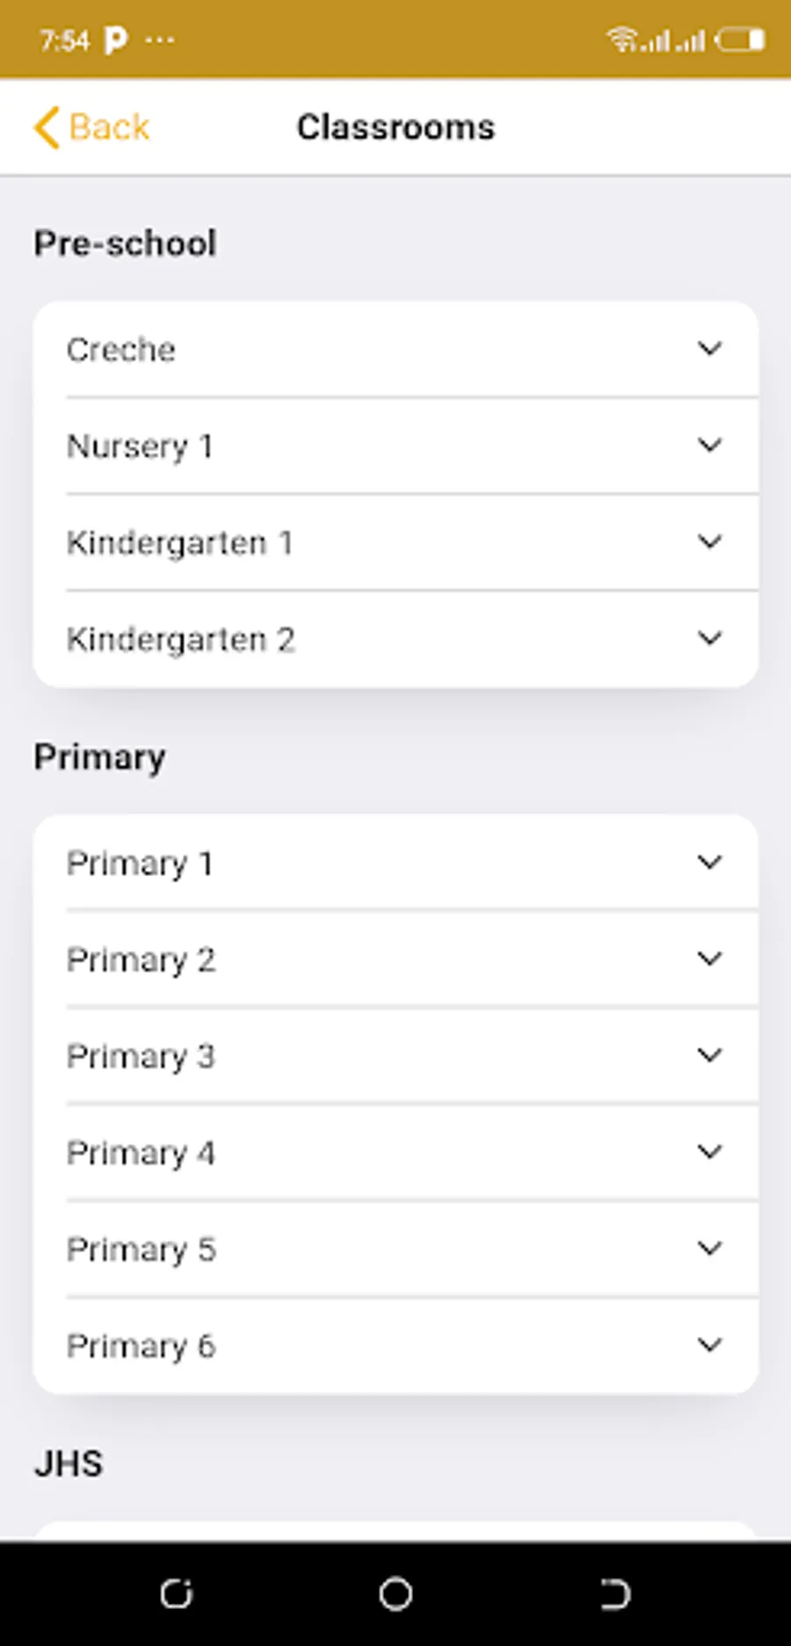Tap the JHS section heading

coord(69,1464)
